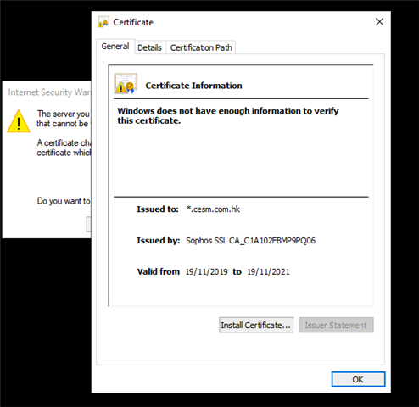Switch to the Details tab
This screenshot has width=419, height=407.
(x=149, y=47)
